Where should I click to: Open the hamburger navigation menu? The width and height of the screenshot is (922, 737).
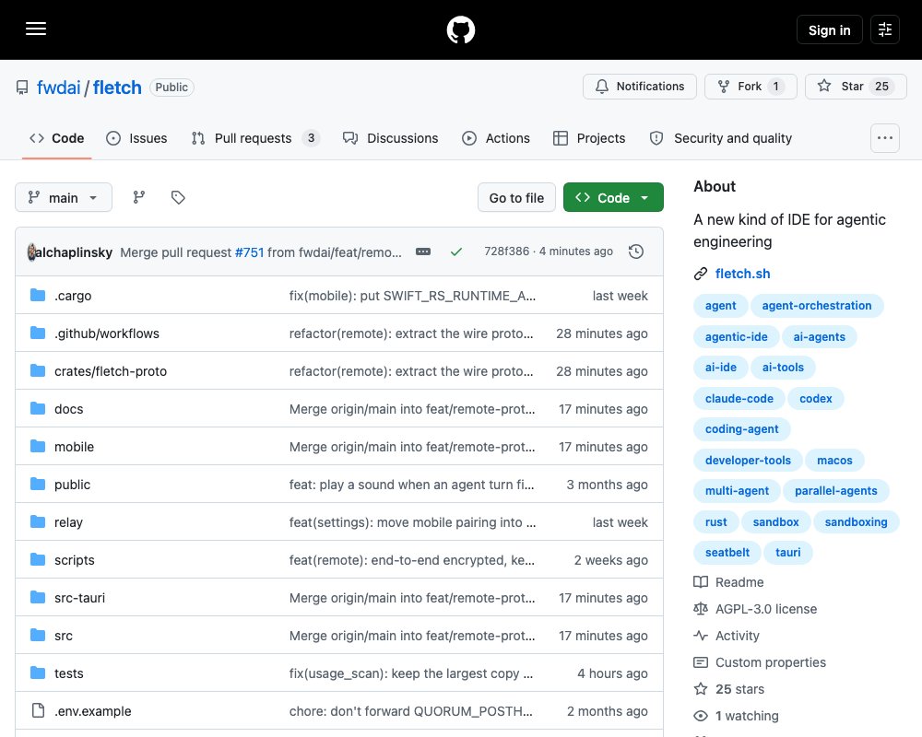point(36,29)
